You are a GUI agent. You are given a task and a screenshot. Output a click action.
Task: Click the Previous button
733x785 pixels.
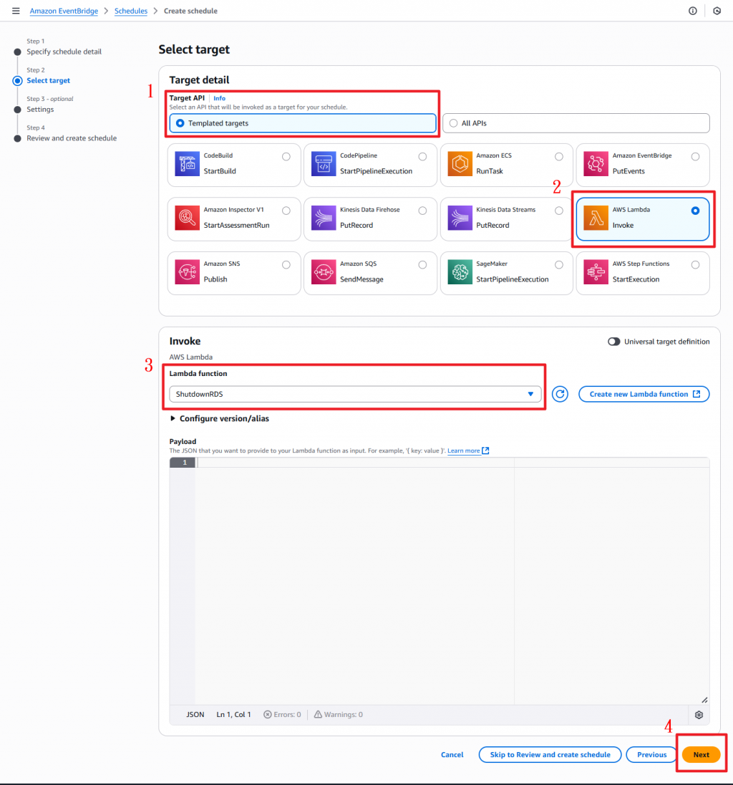[651, 754]
